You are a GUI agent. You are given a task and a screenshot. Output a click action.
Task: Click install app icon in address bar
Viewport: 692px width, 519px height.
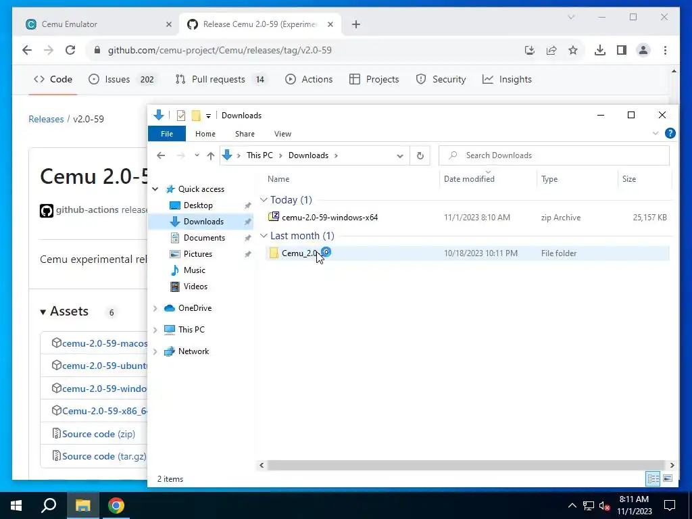click(530, 50)
